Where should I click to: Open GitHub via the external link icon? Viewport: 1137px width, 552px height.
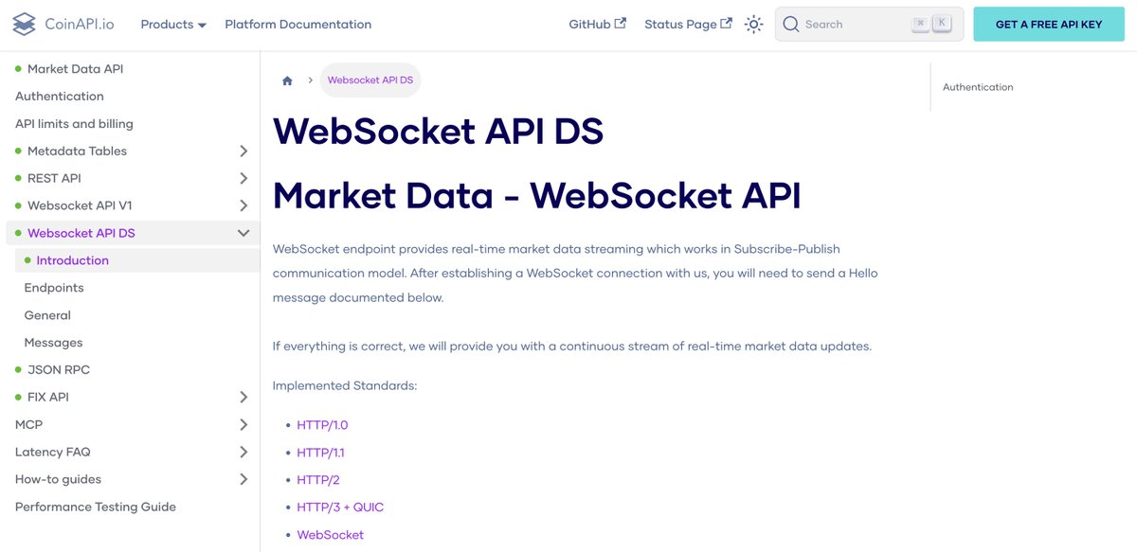click(x=623, y=23)
